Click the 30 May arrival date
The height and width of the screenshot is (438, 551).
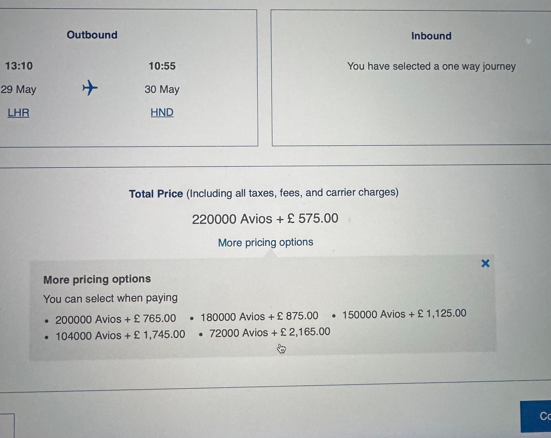pyautogui.click(x=162, y=89)
